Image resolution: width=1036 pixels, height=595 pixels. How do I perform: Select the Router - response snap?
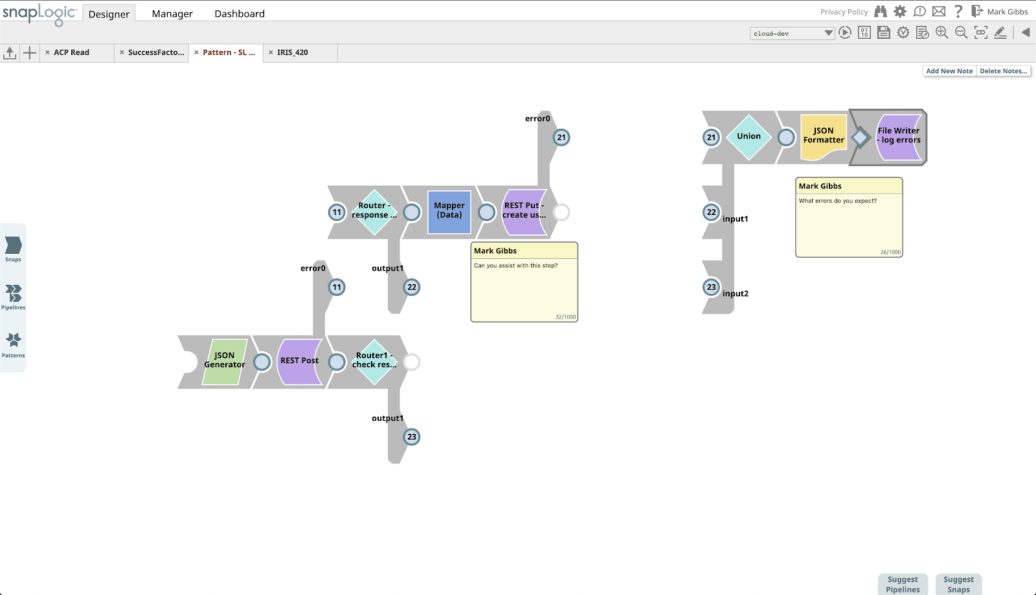coord(374,212)
